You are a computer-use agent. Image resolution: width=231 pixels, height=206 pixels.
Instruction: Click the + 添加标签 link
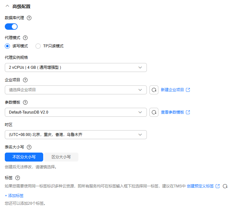coord(14,196)
